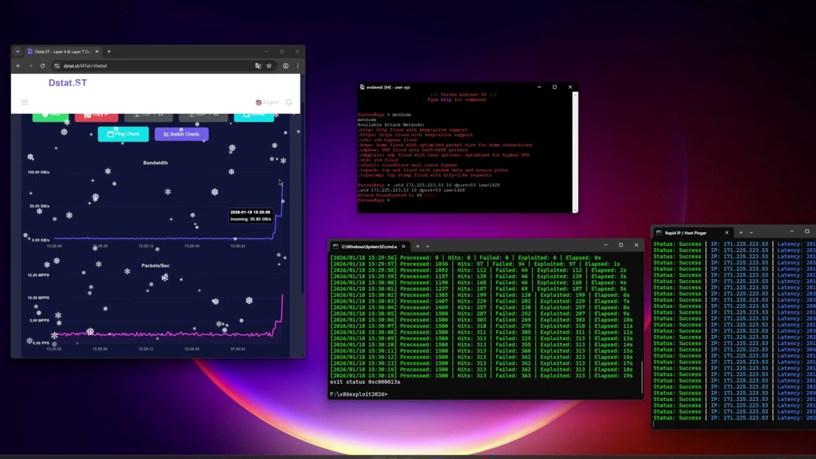Close the cmd terminal window

tap(636, 245)
